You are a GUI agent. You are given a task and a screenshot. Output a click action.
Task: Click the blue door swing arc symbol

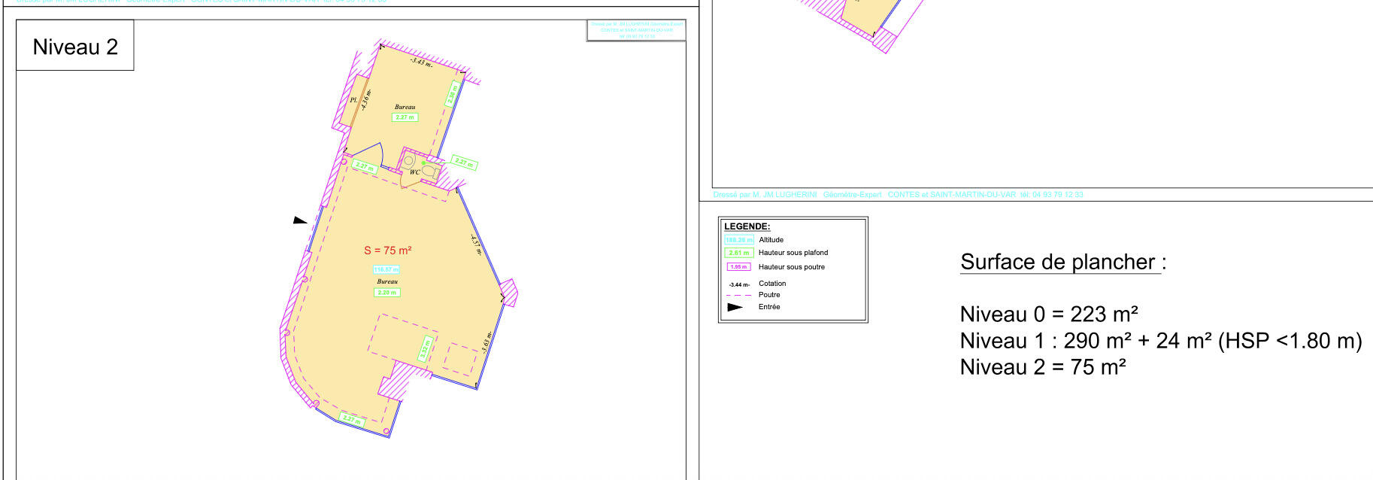(374, 152)
